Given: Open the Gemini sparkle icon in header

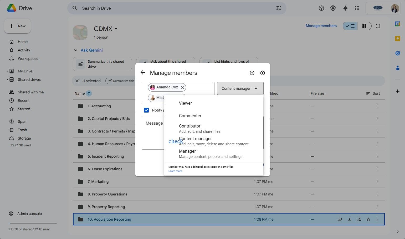Looking at the screenshot, I should coord(345,8).
